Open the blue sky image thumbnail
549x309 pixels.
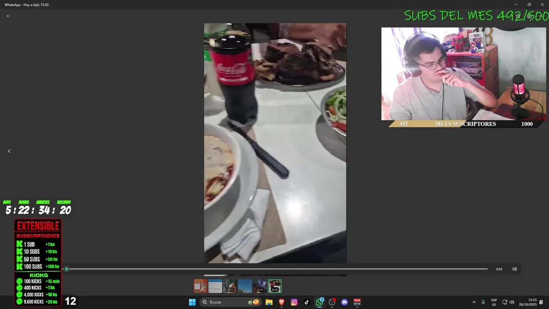245,286
